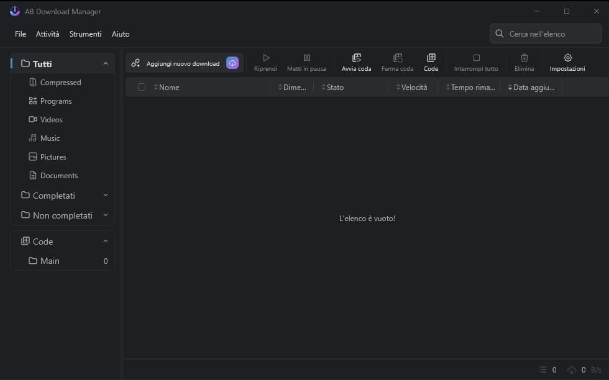Click the Music note icon

pyautogui.click(x=33, y=138)
